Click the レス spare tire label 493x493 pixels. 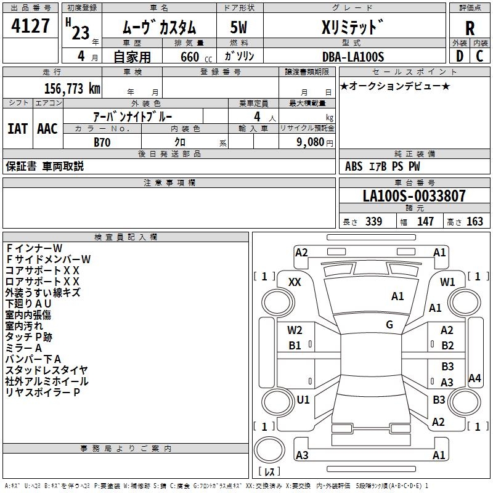tap(269, 471)
